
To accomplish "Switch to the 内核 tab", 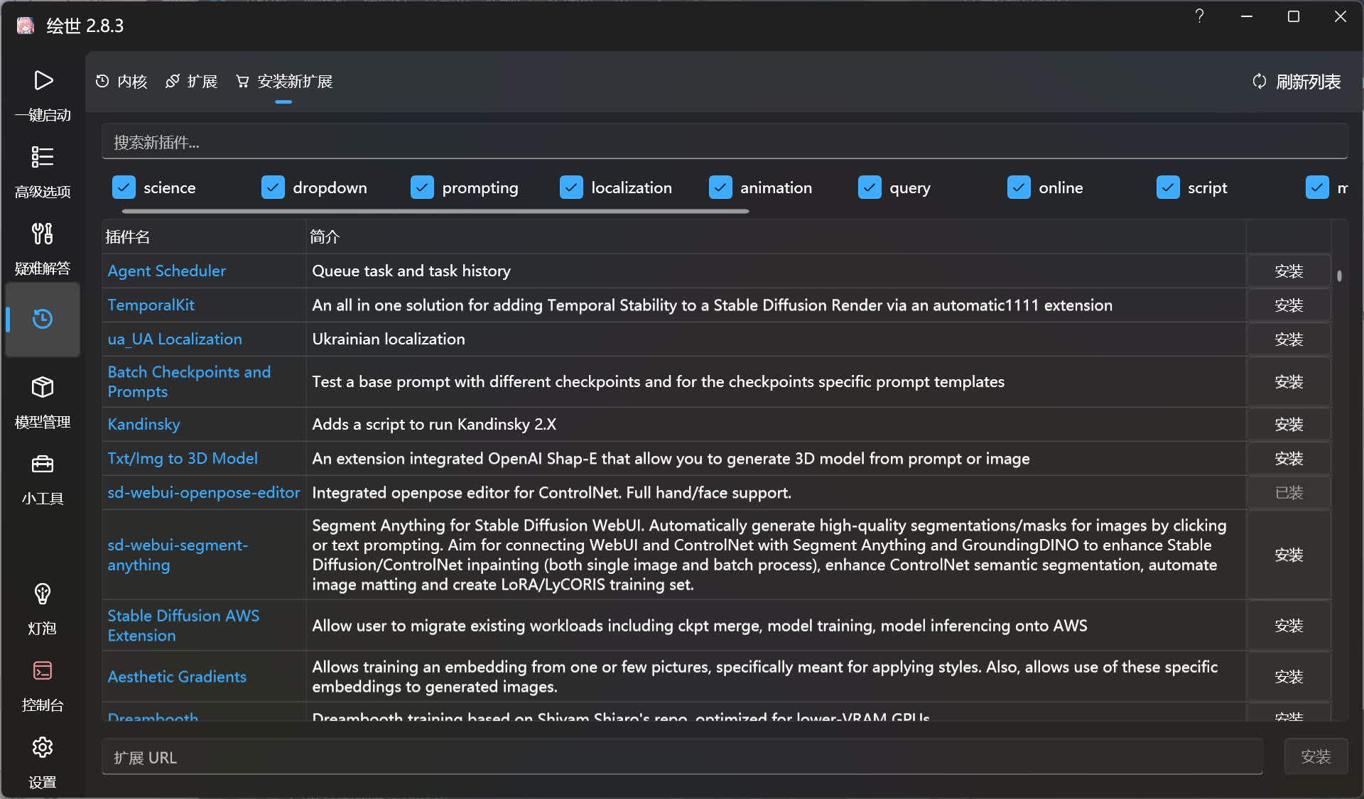I will point(121,82).
